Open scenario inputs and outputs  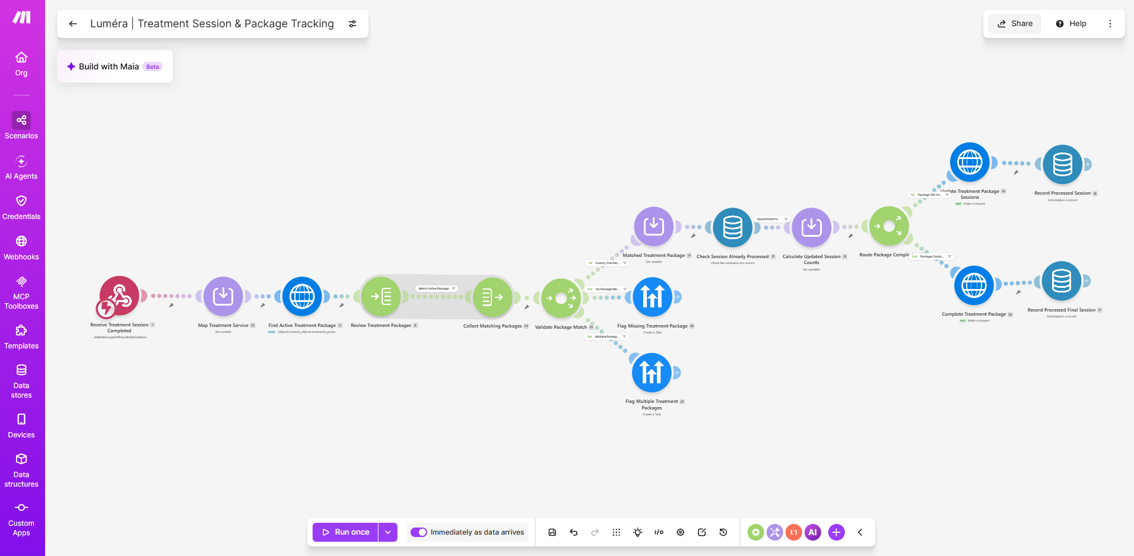pos(659,532)
